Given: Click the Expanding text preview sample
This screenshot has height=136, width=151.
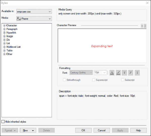Looking at the screenshot, I should (102, 46).
